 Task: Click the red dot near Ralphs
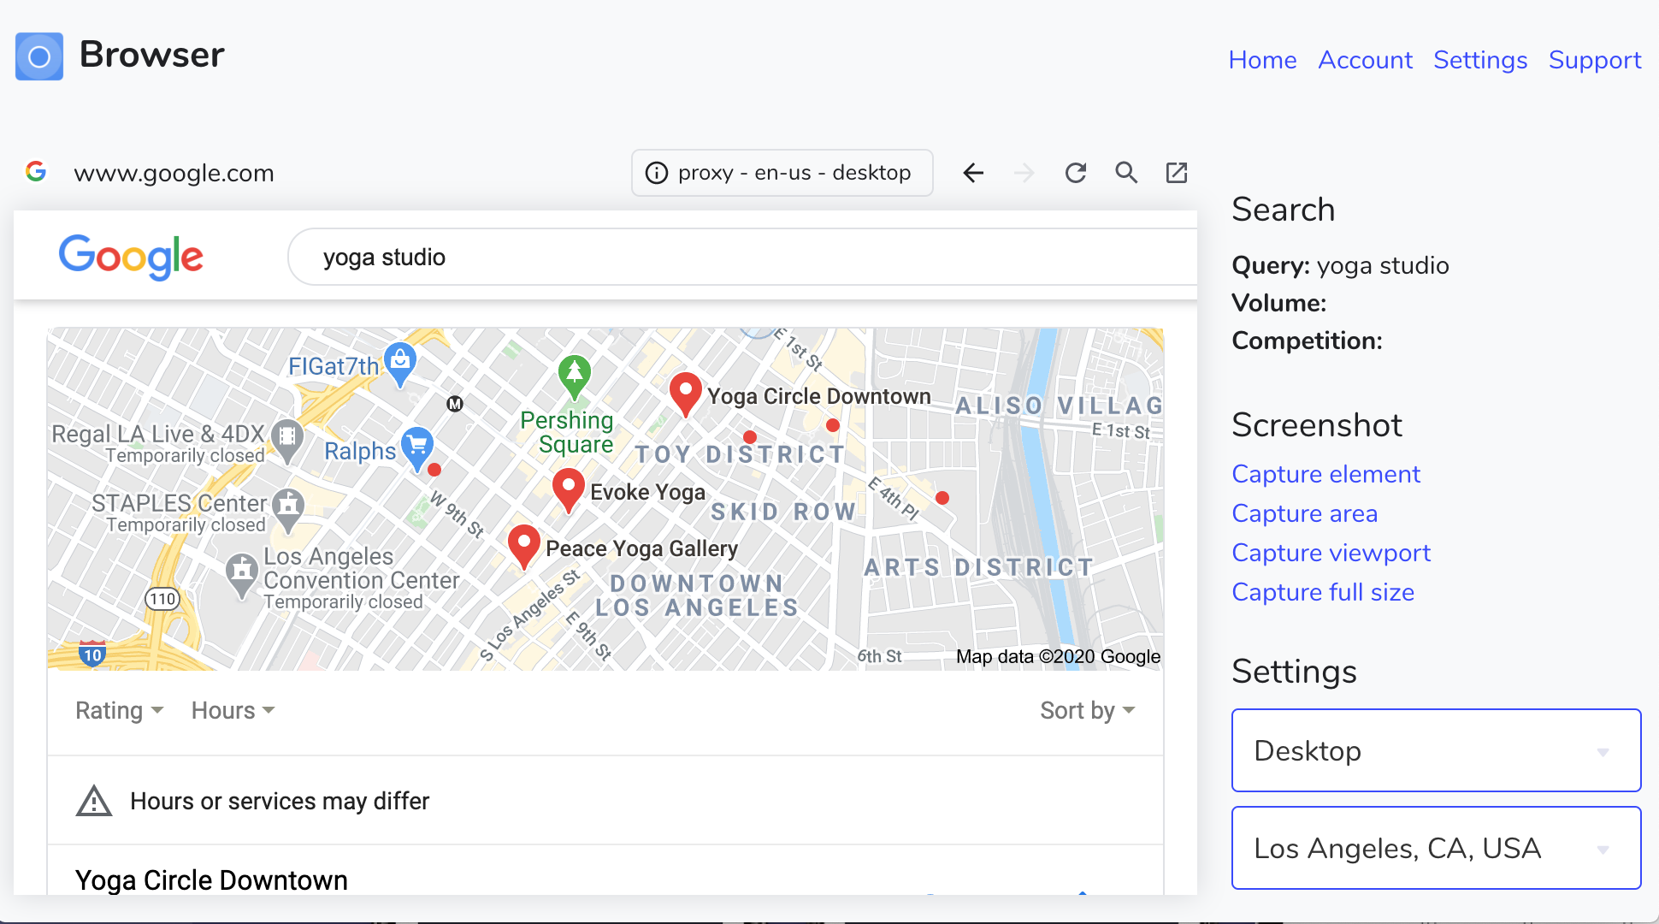[434, 470]
